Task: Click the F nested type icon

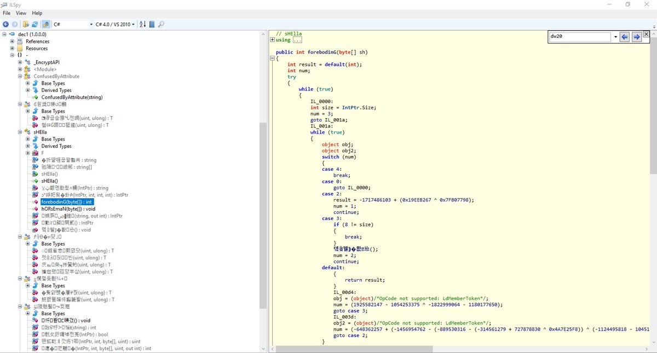Action: 36,153
